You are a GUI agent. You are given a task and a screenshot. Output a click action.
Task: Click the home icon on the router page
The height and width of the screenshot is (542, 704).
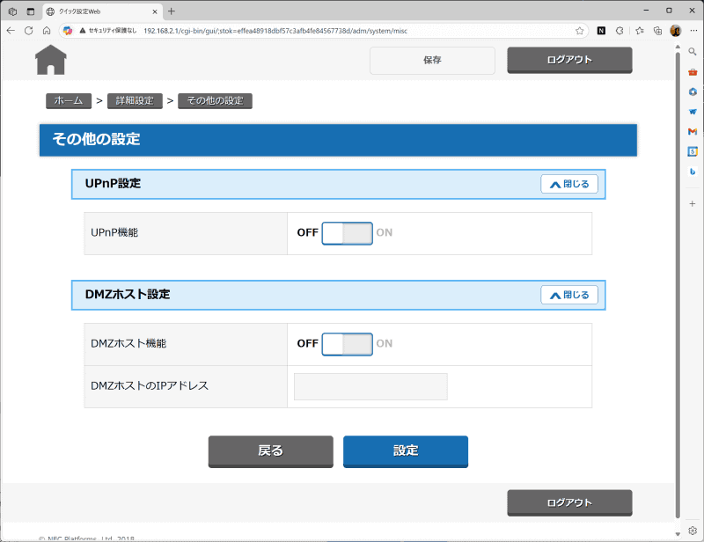coord(50,60)
